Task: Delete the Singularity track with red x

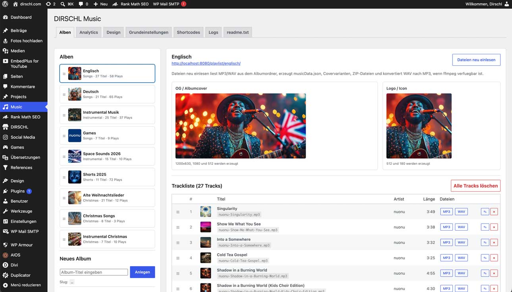Action: pos(494,212)
